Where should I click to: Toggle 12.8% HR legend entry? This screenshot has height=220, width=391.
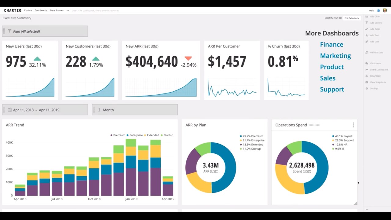340,145
